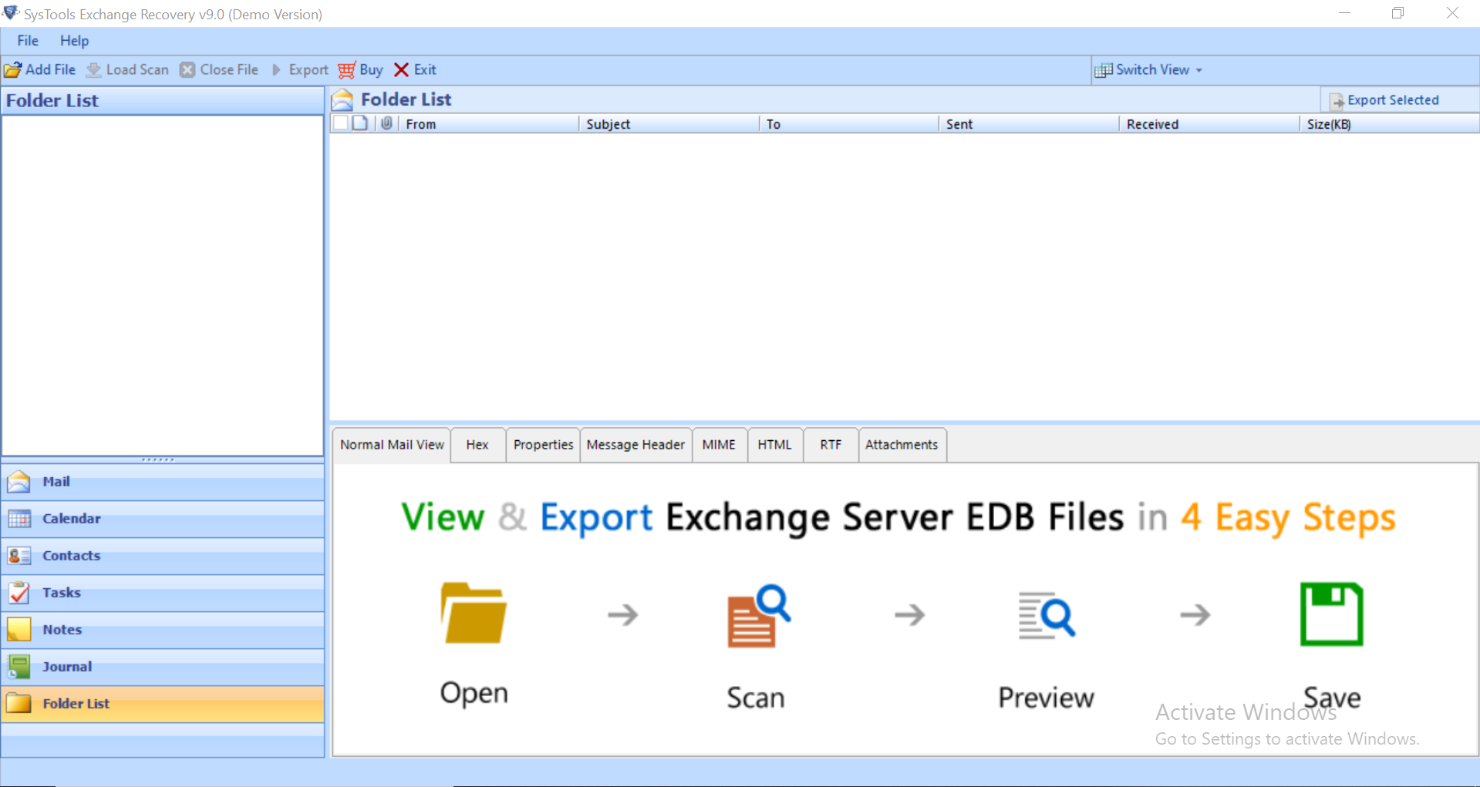
Task: Select the Calendar label in navigation pane
Action: [x=72, y=519]
